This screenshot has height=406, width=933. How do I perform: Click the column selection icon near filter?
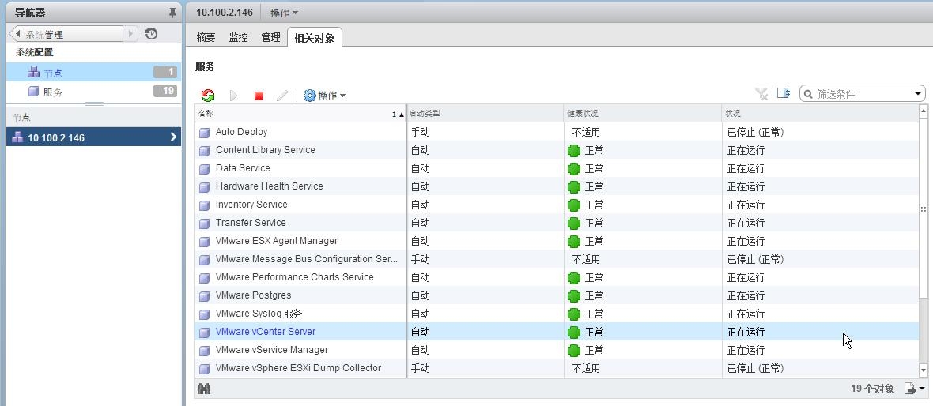coord(784,92)
